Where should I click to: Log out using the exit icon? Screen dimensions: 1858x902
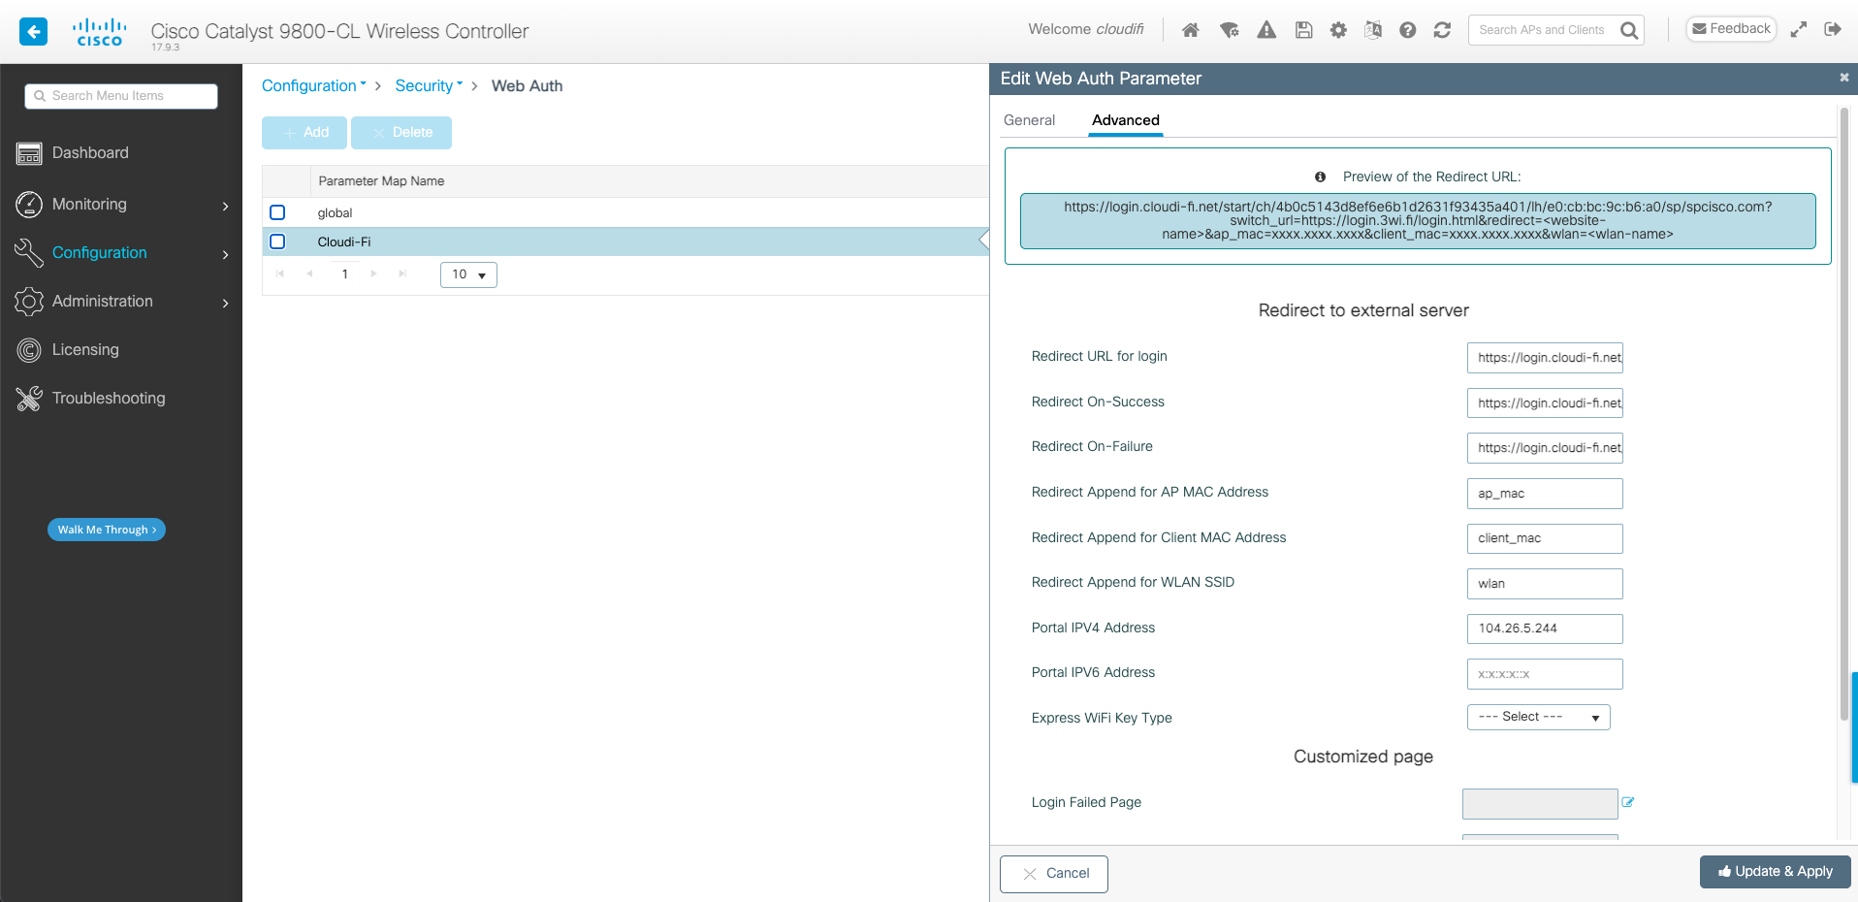coord(1833,29)
